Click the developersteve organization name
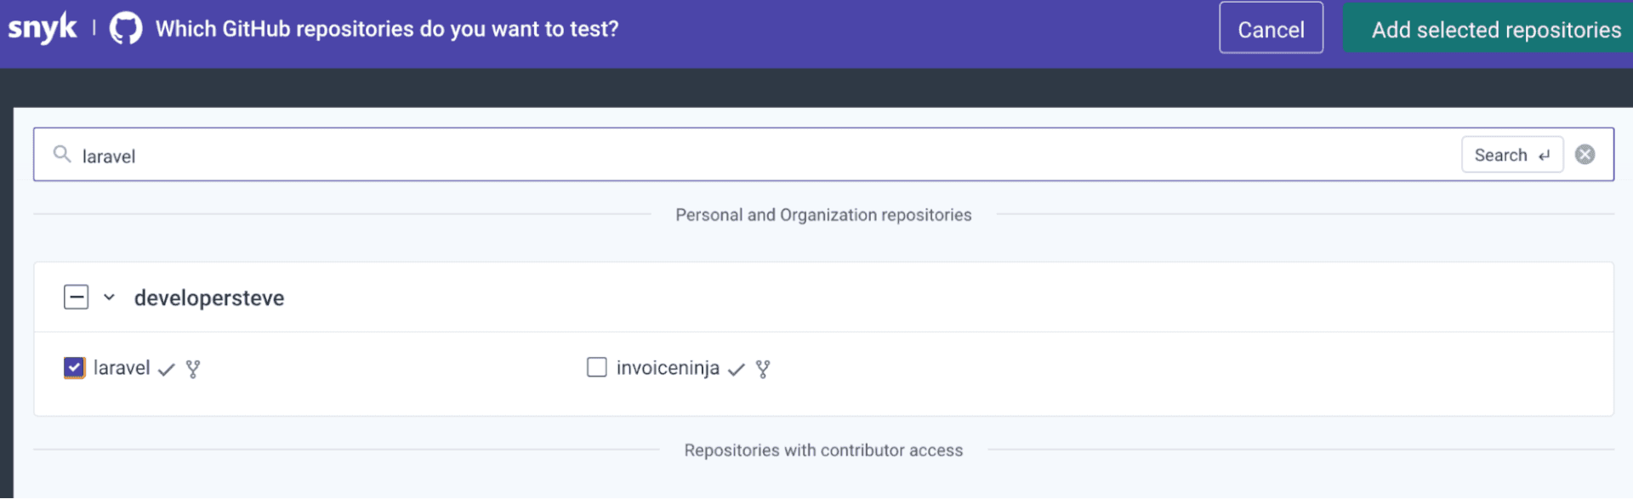The image size is (1633, 499). (209, 298)
